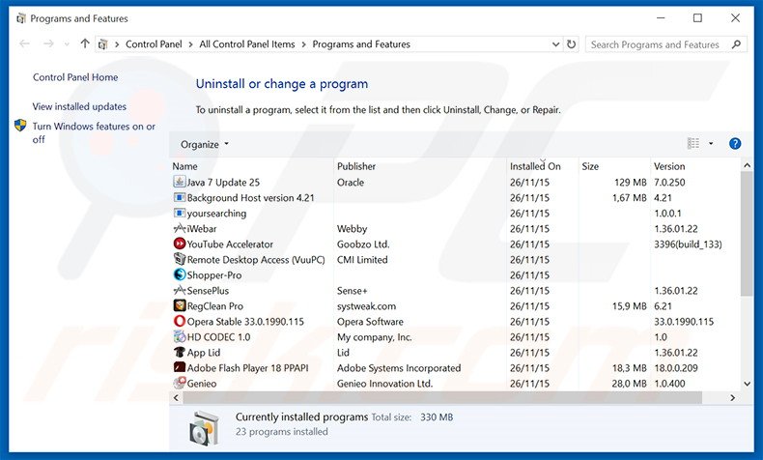Open View installed updates link

pyautogui.click(x=79, y=106)
